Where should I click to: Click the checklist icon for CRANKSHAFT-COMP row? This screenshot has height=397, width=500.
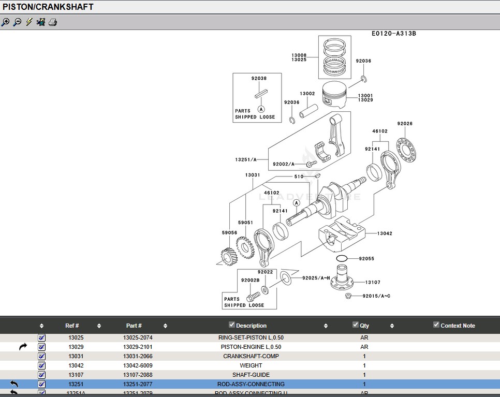click(x=42, y=356)
